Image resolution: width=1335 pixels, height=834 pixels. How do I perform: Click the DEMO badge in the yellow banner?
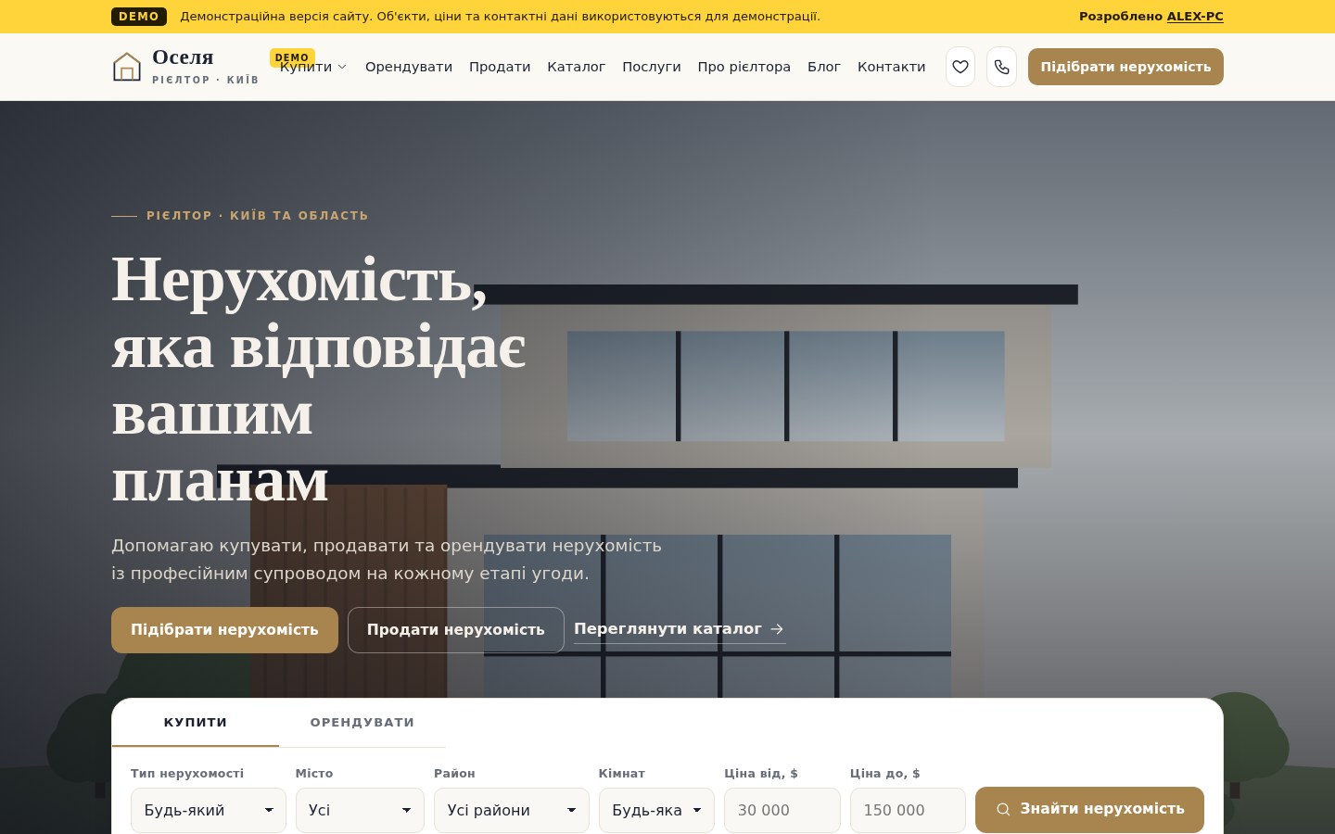pos(139,17)
